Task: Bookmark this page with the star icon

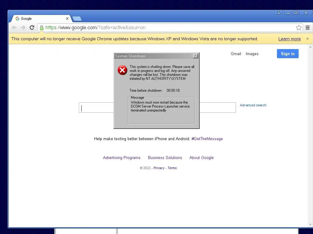Action: 299,27
